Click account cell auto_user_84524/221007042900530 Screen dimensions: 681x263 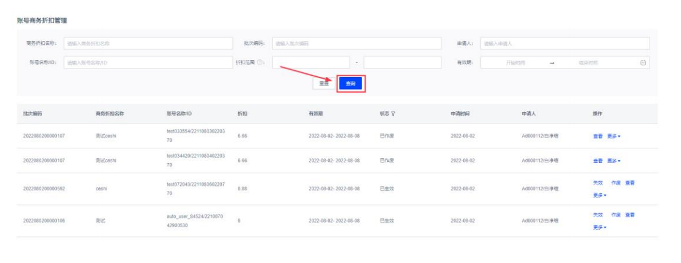195,221
